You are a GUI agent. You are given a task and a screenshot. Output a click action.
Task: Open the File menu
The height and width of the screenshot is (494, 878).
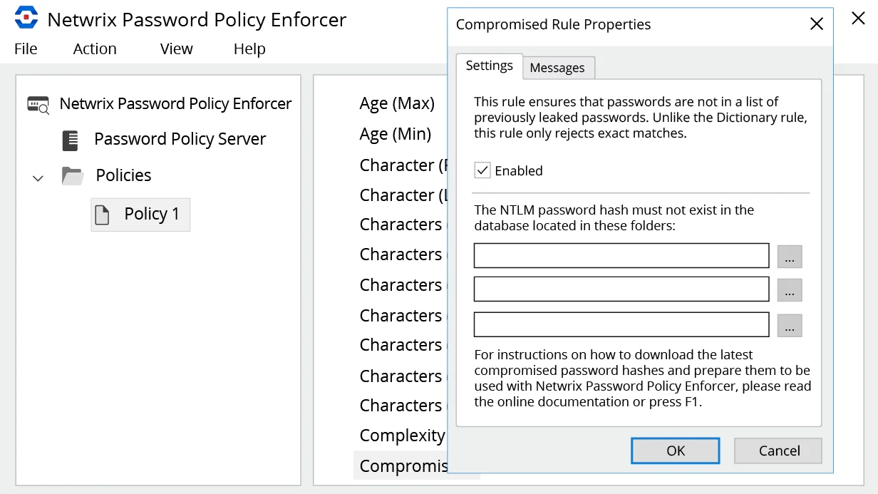click(26, 48)
